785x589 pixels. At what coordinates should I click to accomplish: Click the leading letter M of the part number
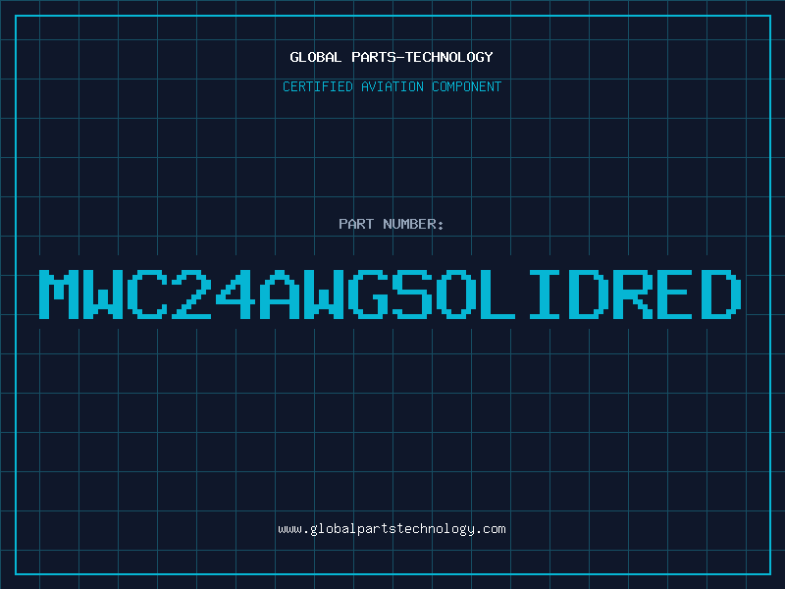tap(58, 294)
